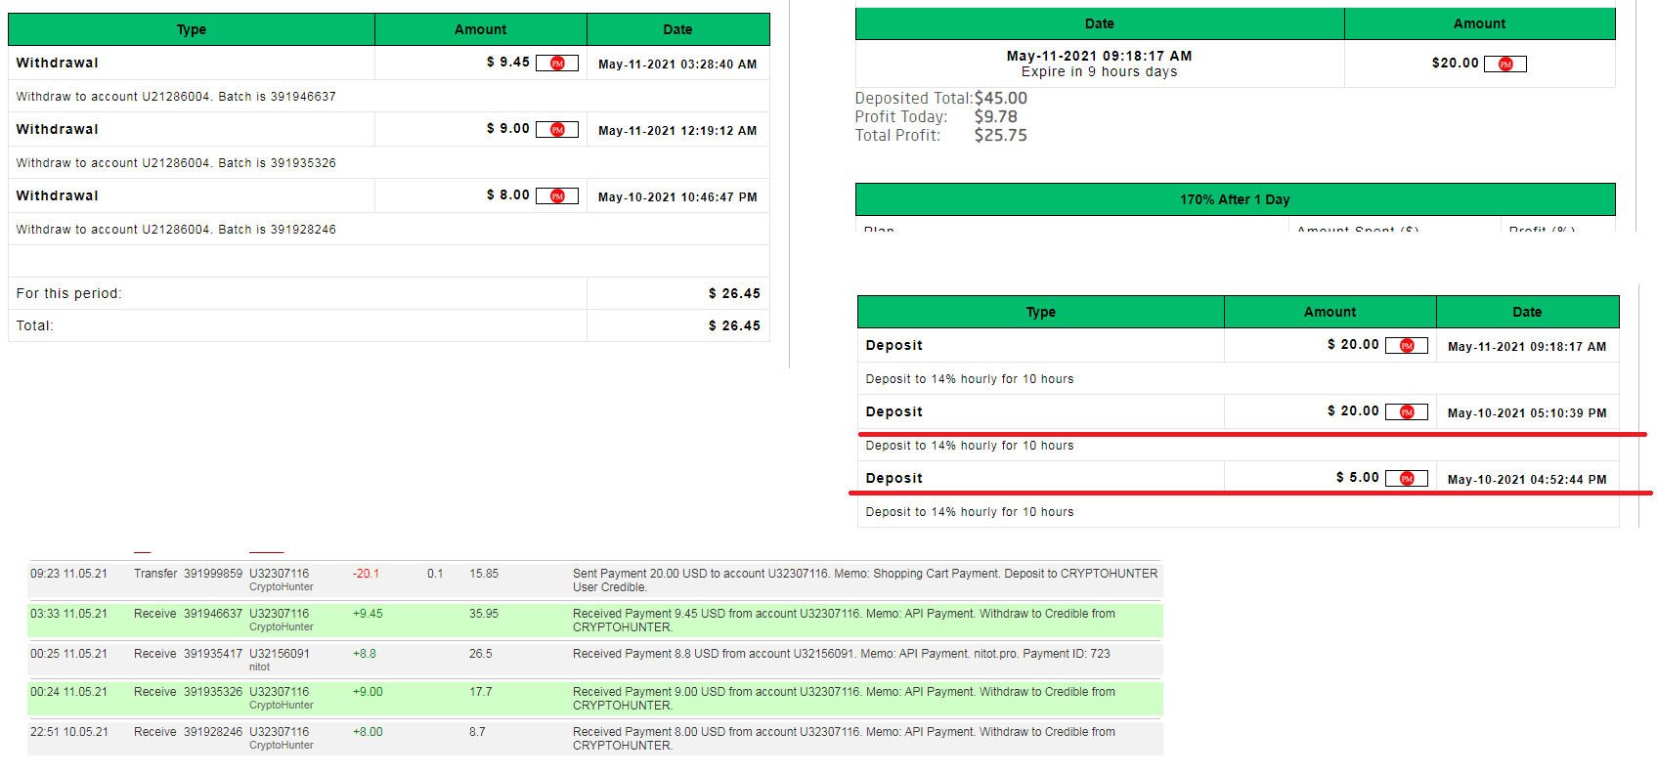Viewport: 1657px width, 775px height.
Task: Click the Perfect Money icon beside $9.45 withdrawal
Action: pos(557,64)
